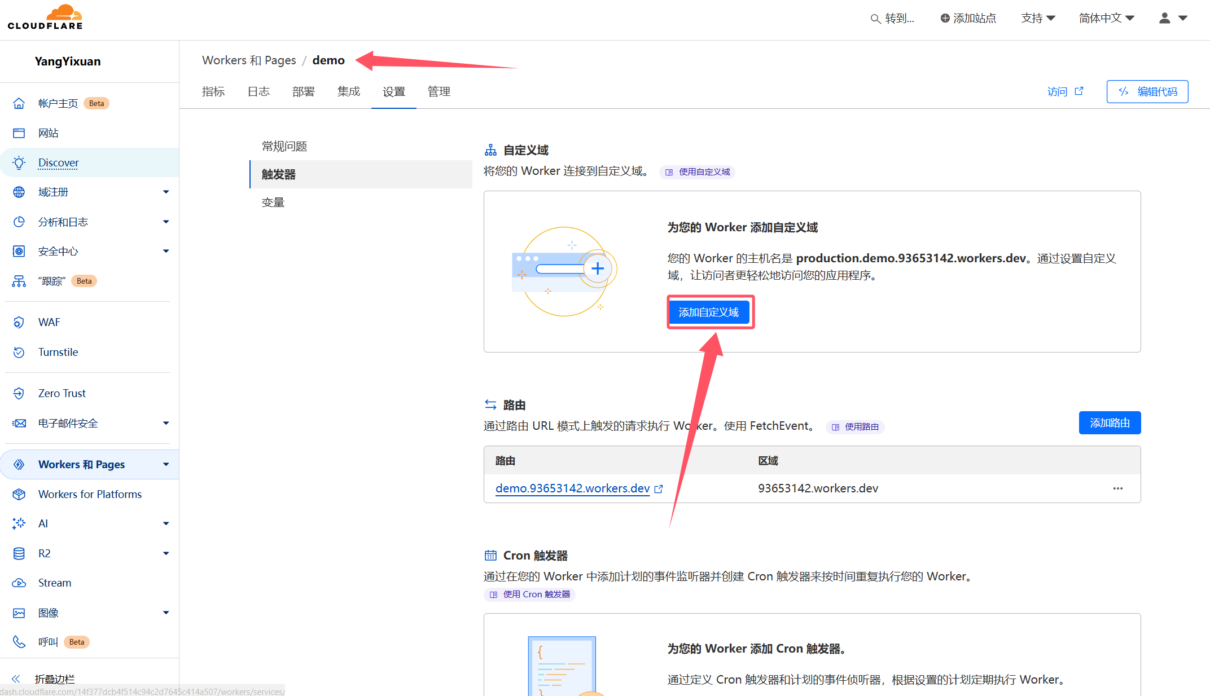This screenshot has width=1210, height=696.
Task: Click the Images picture icon
Action: pyautogui.click(x=19, y=613)
